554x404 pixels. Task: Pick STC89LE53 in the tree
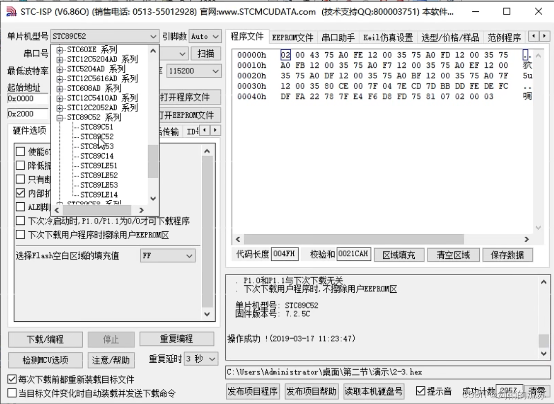99,185
